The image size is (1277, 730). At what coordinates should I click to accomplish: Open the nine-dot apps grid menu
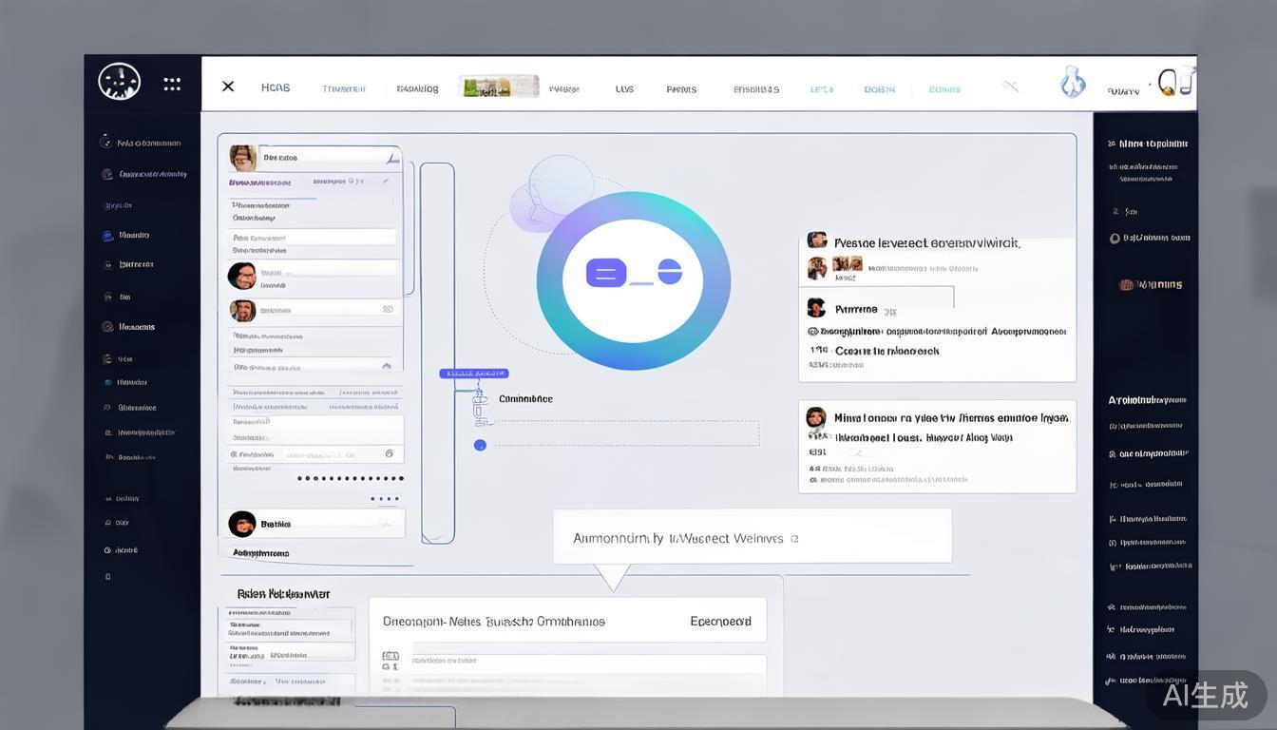point(172,85)
